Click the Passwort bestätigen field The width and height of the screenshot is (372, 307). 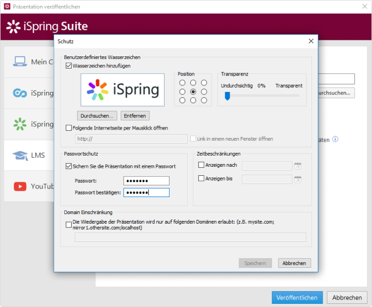pos(146,192)
